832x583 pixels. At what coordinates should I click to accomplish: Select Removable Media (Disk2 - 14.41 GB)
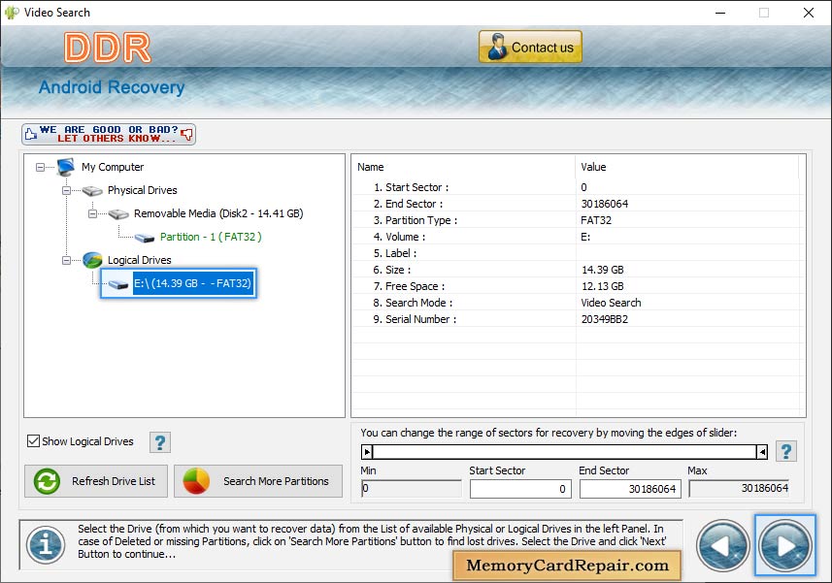coord(218,213)
